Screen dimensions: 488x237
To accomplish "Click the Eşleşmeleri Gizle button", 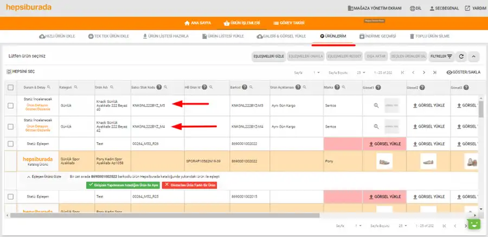I will point(268,56).
